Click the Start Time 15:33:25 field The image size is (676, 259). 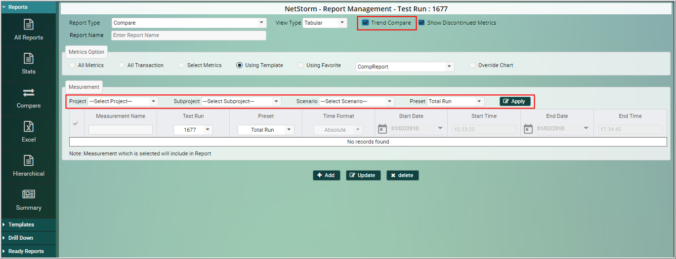[484, 130]
